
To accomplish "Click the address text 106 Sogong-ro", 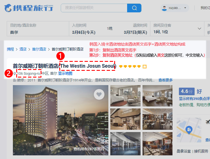I will [x=29, y=74].
